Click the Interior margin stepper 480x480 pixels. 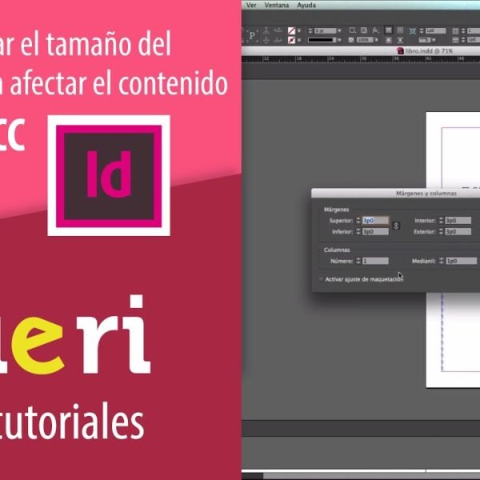[441, 221]
